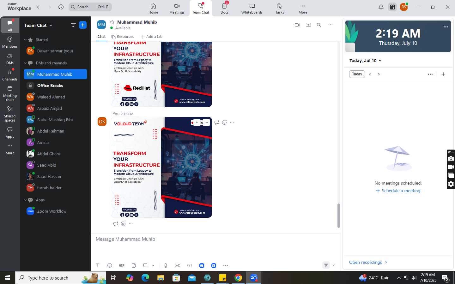Open the emoji picker in composer
This screenshot has width=455, height=284.
(x=110, y=265)
